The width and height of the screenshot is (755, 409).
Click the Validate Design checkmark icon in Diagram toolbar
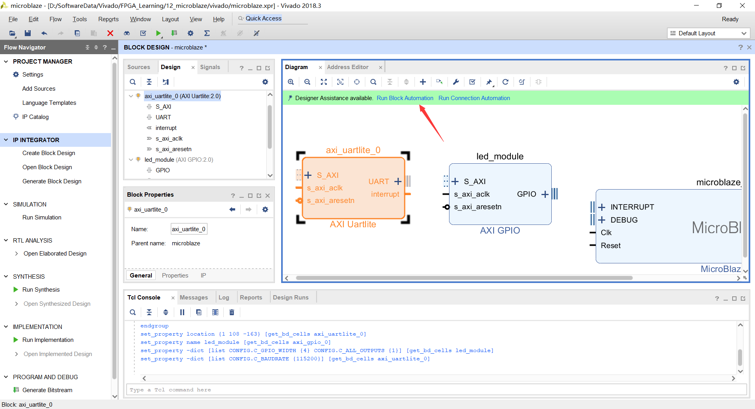[x=472, y=82]
